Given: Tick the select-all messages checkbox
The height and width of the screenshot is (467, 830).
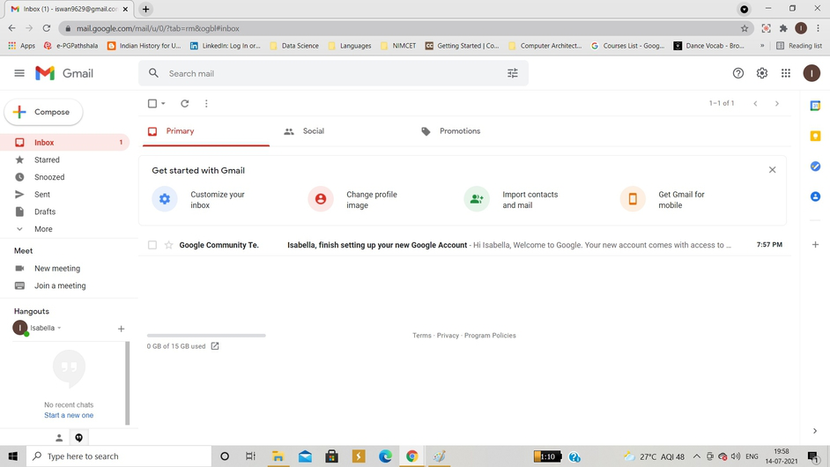Looking at the screenshot, I should (152, 103).
